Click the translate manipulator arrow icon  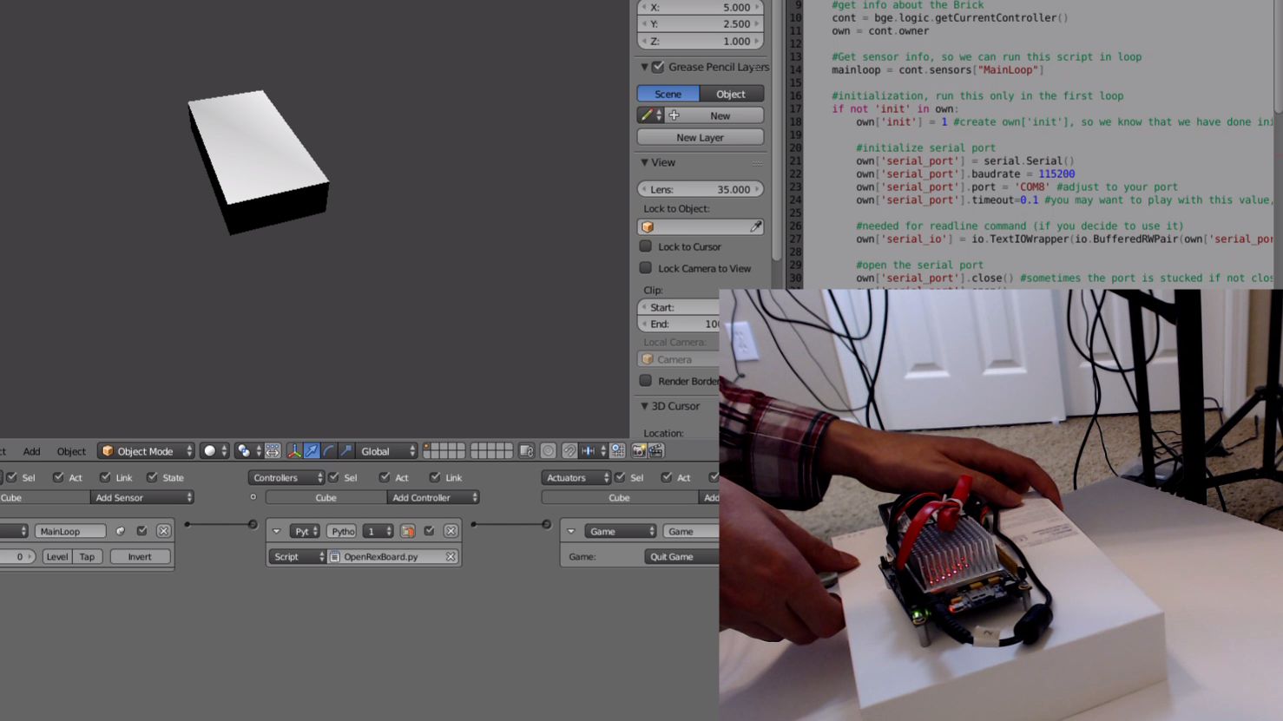[312, 451]
